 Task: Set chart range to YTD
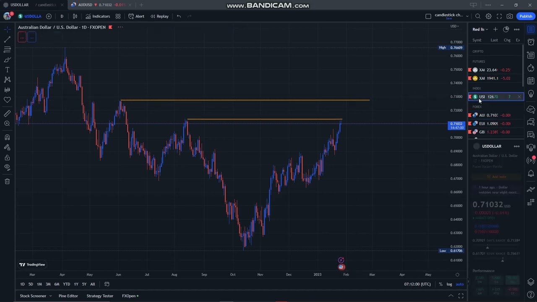point(66,284)
